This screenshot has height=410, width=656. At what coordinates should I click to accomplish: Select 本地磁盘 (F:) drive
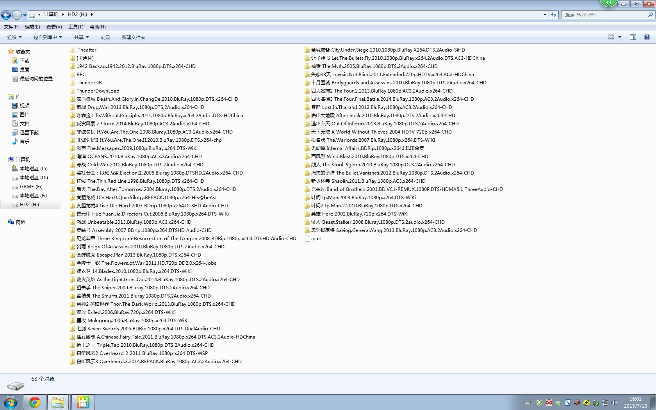pos(33,196)
